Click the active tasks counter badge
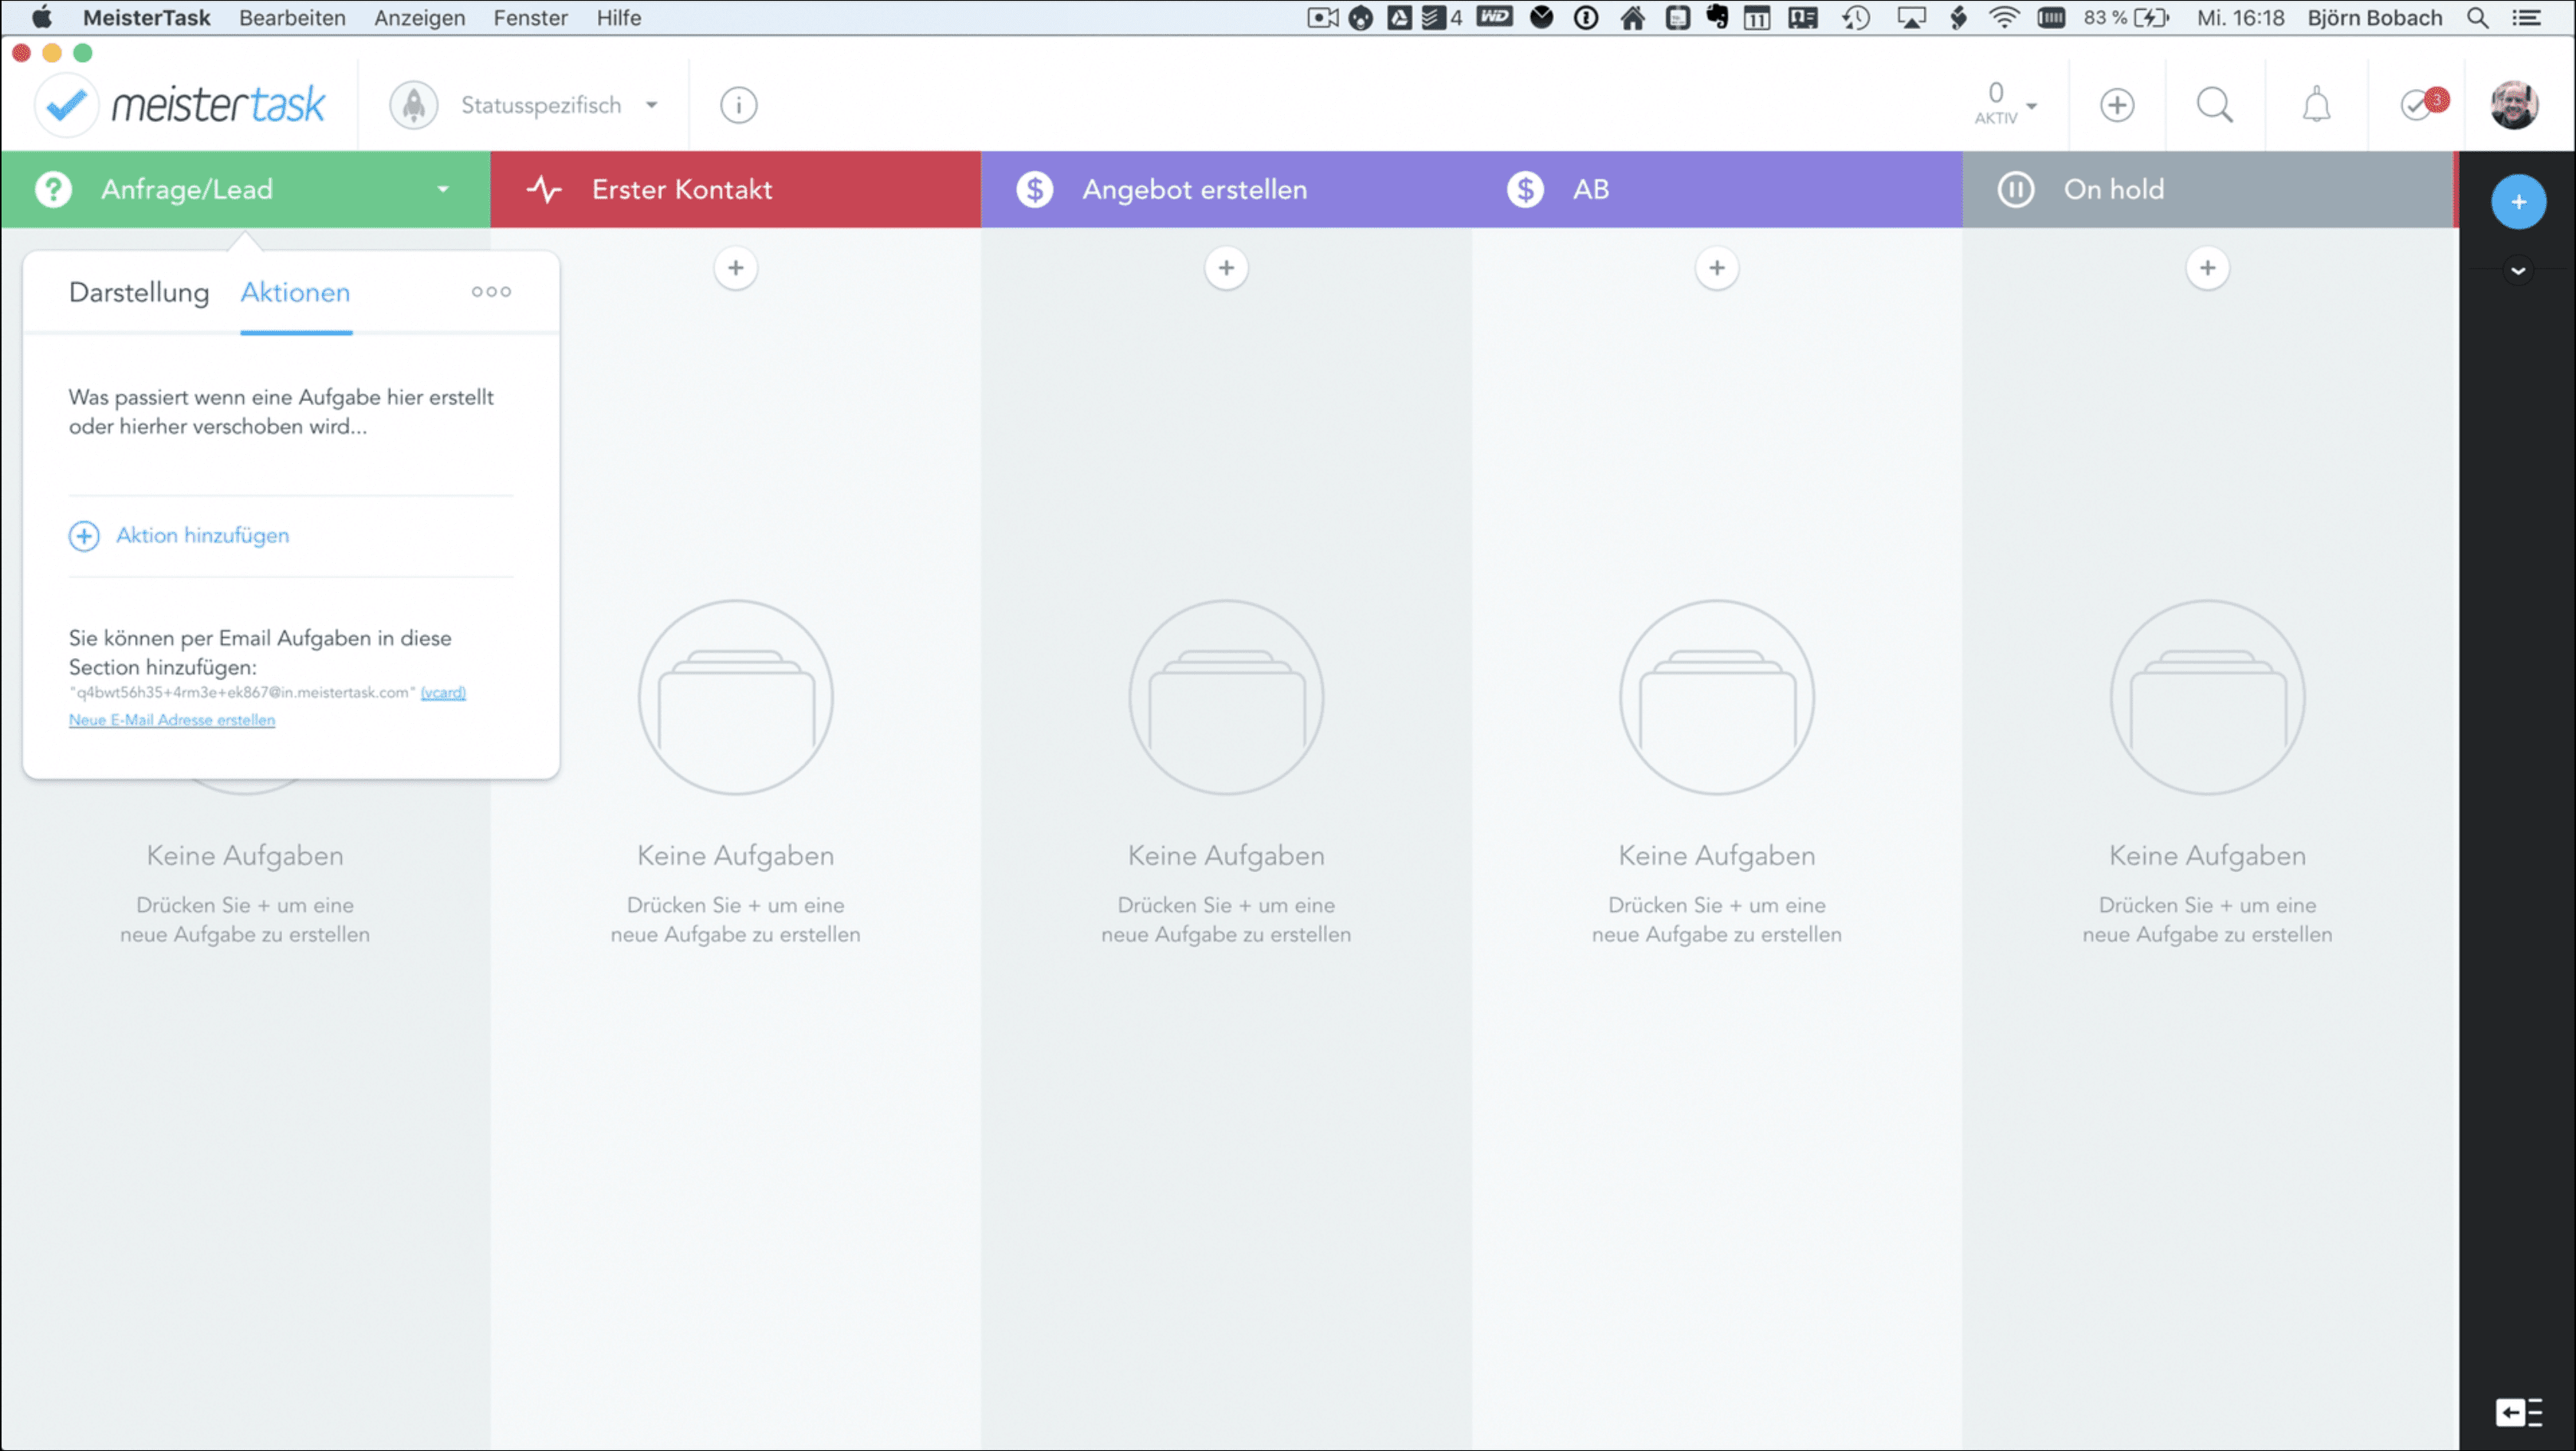2576x1451 pixels. 1996,103
